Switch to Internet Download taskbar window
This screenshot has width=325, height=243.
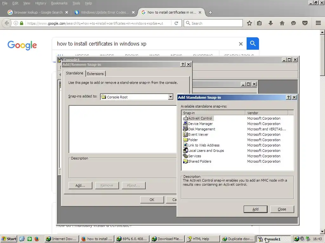coord(62,239)
